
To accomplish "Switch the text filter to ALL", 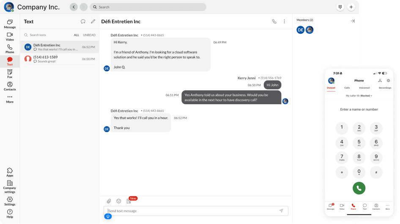I will [77, 35].
